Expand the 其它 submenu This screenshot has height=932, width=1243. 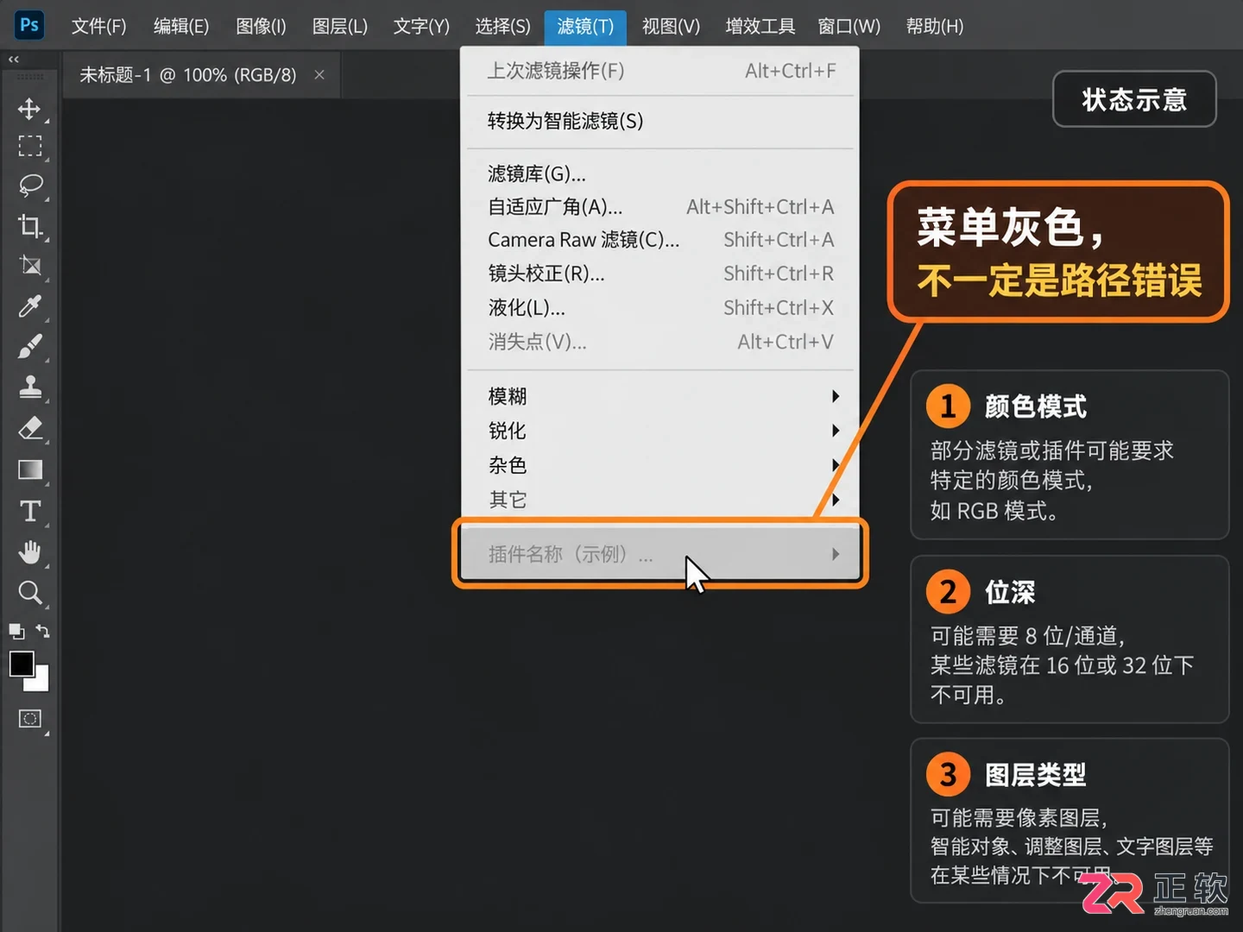(x=660, y=500)
